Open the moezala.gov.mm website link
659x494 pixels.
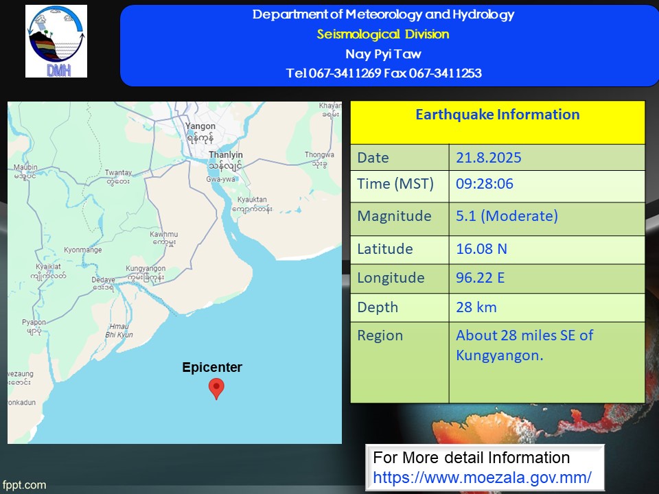[482, 476]
